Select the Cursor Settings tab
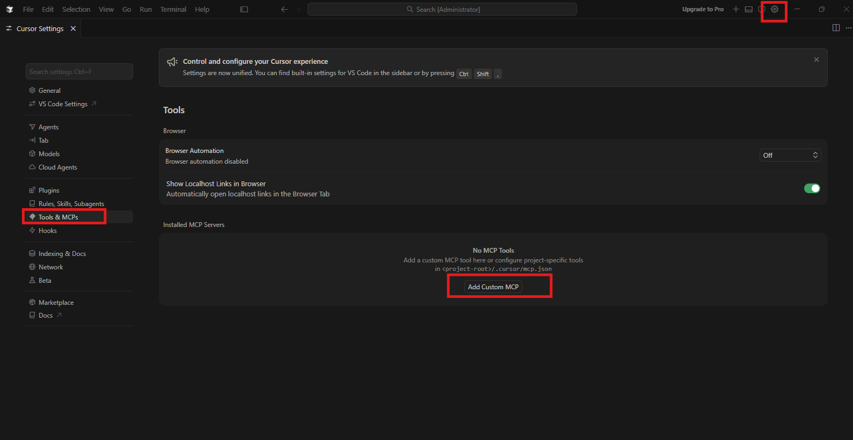The height and width of the screenshot is (440, 853). pos(40,28)
